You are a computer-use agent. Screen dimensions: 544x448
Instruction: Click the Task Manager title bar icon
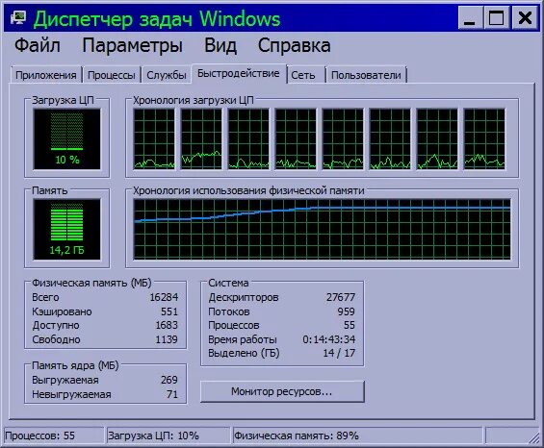(x=18, y=18)
